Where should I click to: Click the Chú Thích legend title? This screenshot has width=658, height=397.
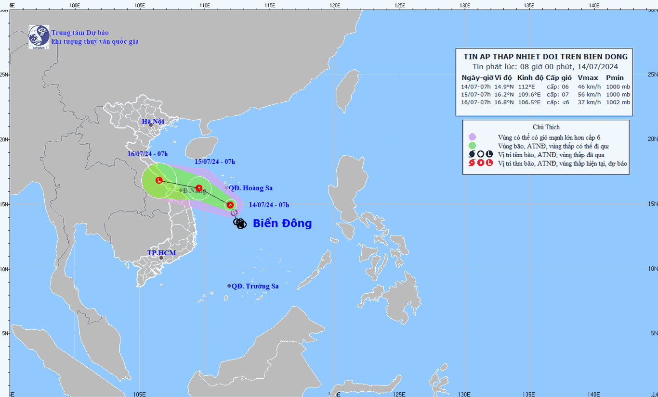[546, 127]
